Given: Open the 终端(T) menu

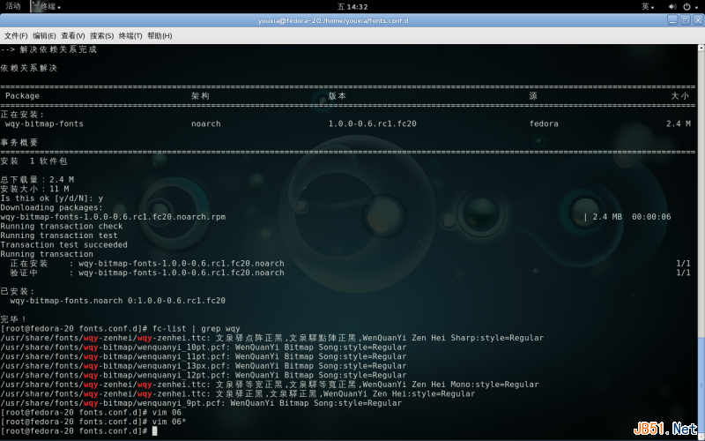Looking at the screenshot, I should pos(130,35).
